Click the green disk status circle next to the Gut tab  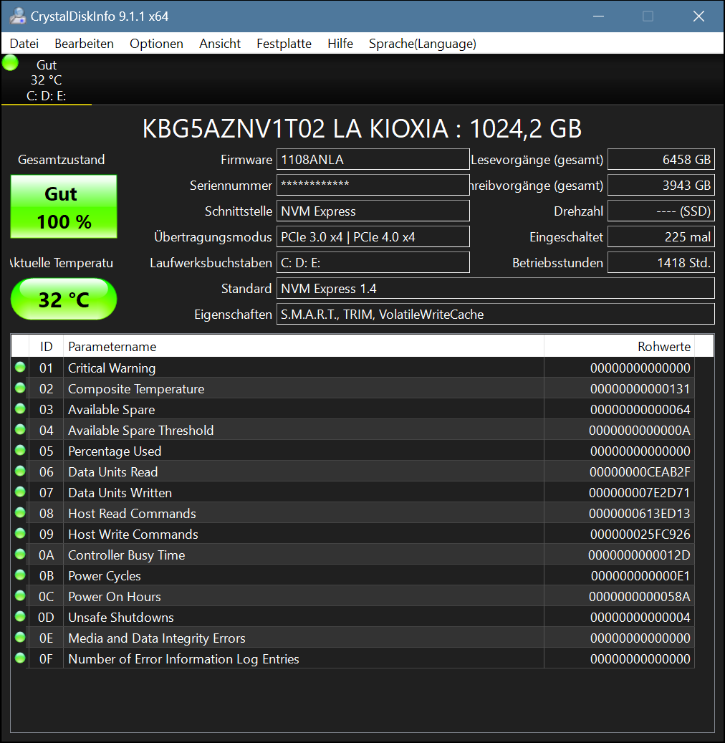[10, 62]
